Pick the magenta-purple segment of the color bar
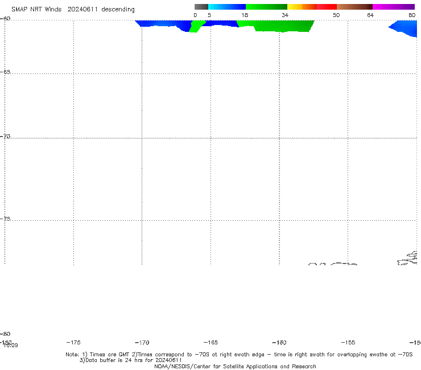 (394, 7)
